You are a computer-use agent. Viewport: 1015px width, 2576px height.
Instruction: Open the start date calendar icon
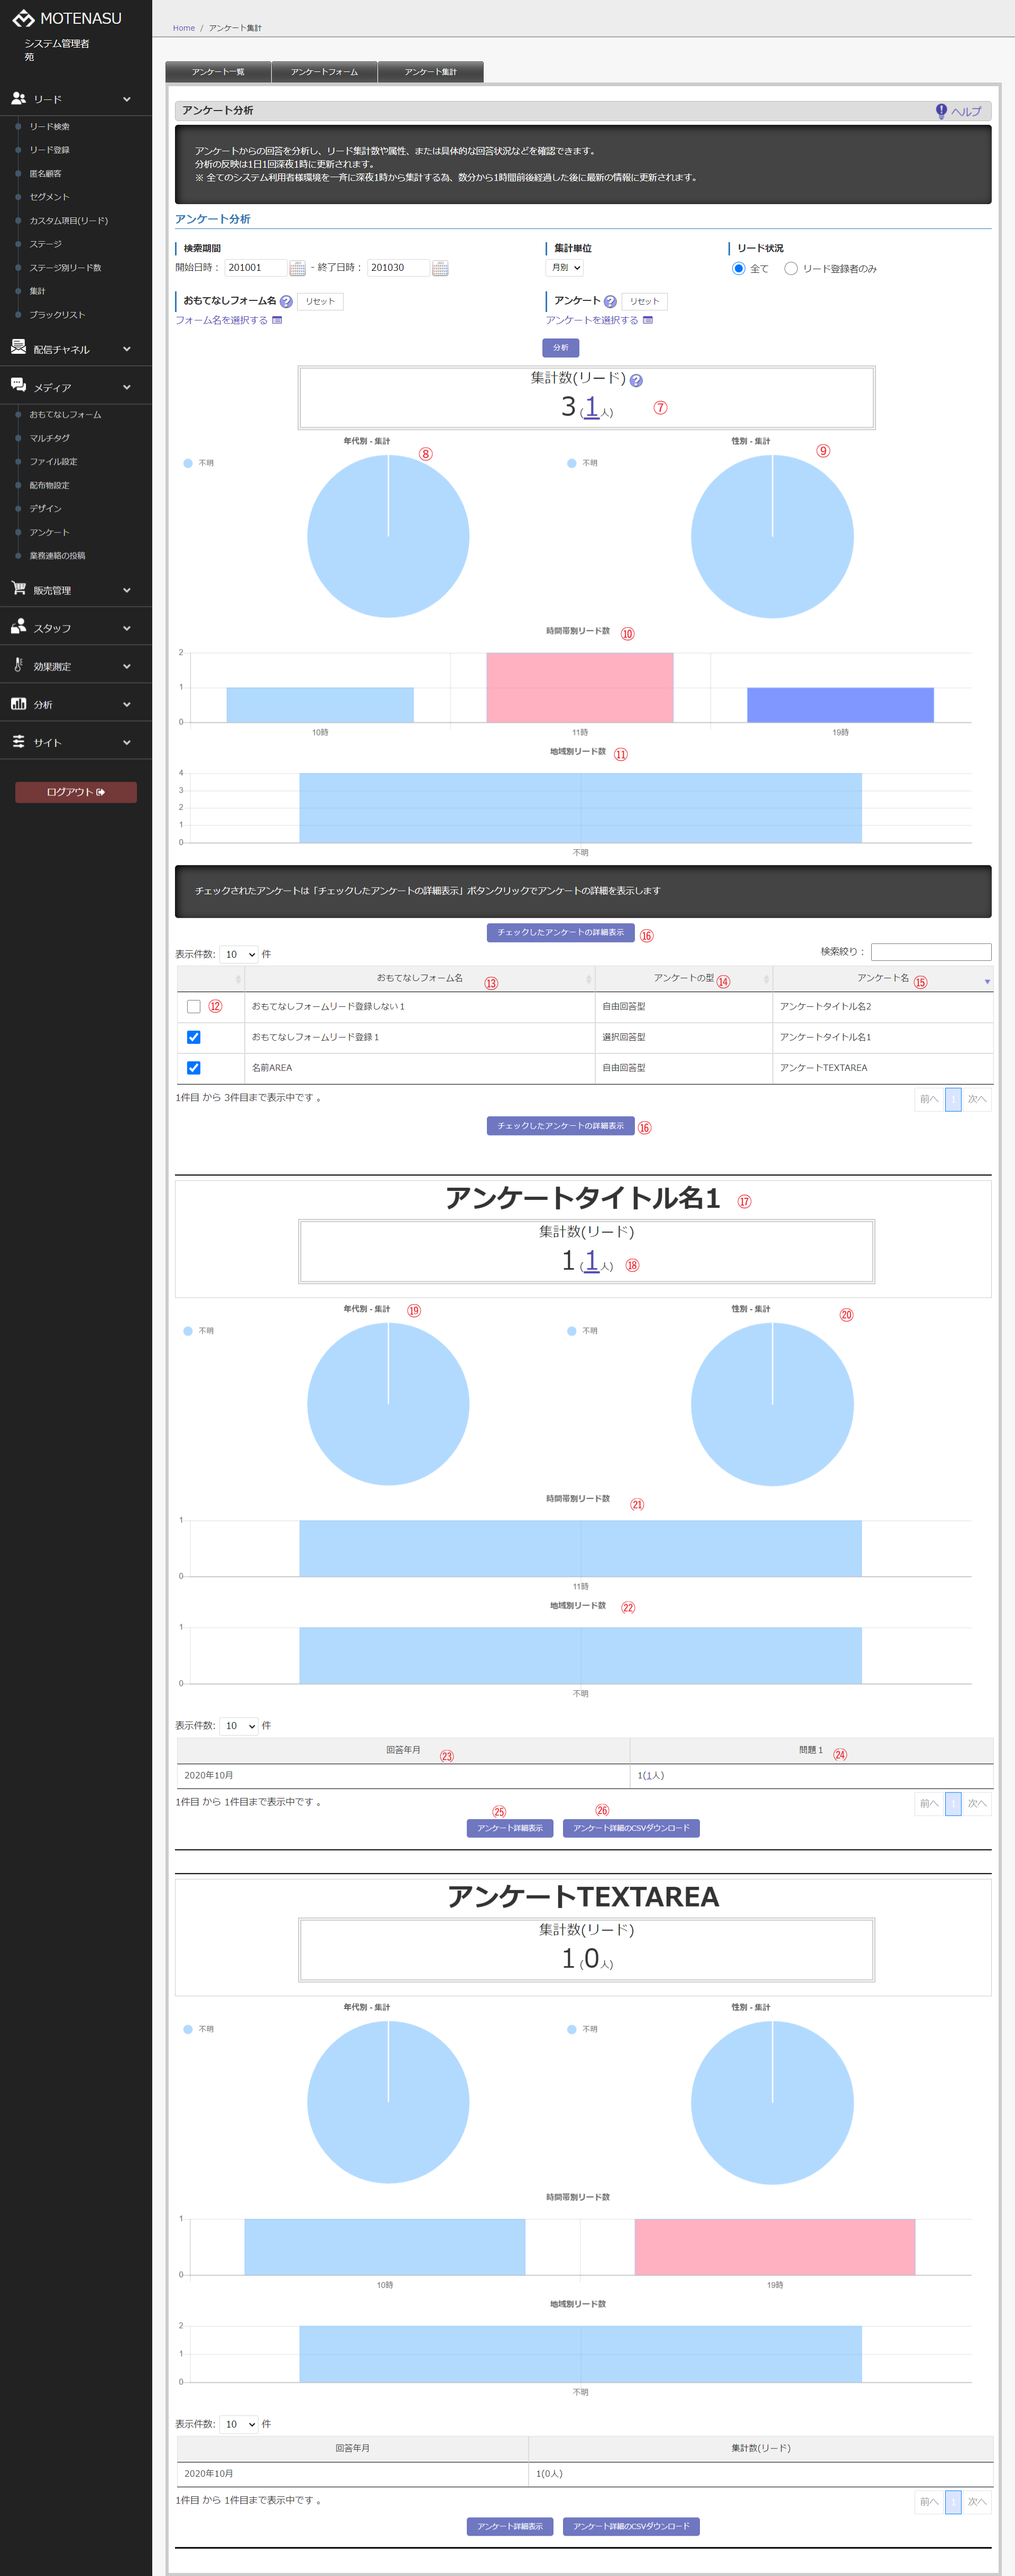[x=297, y=268]
